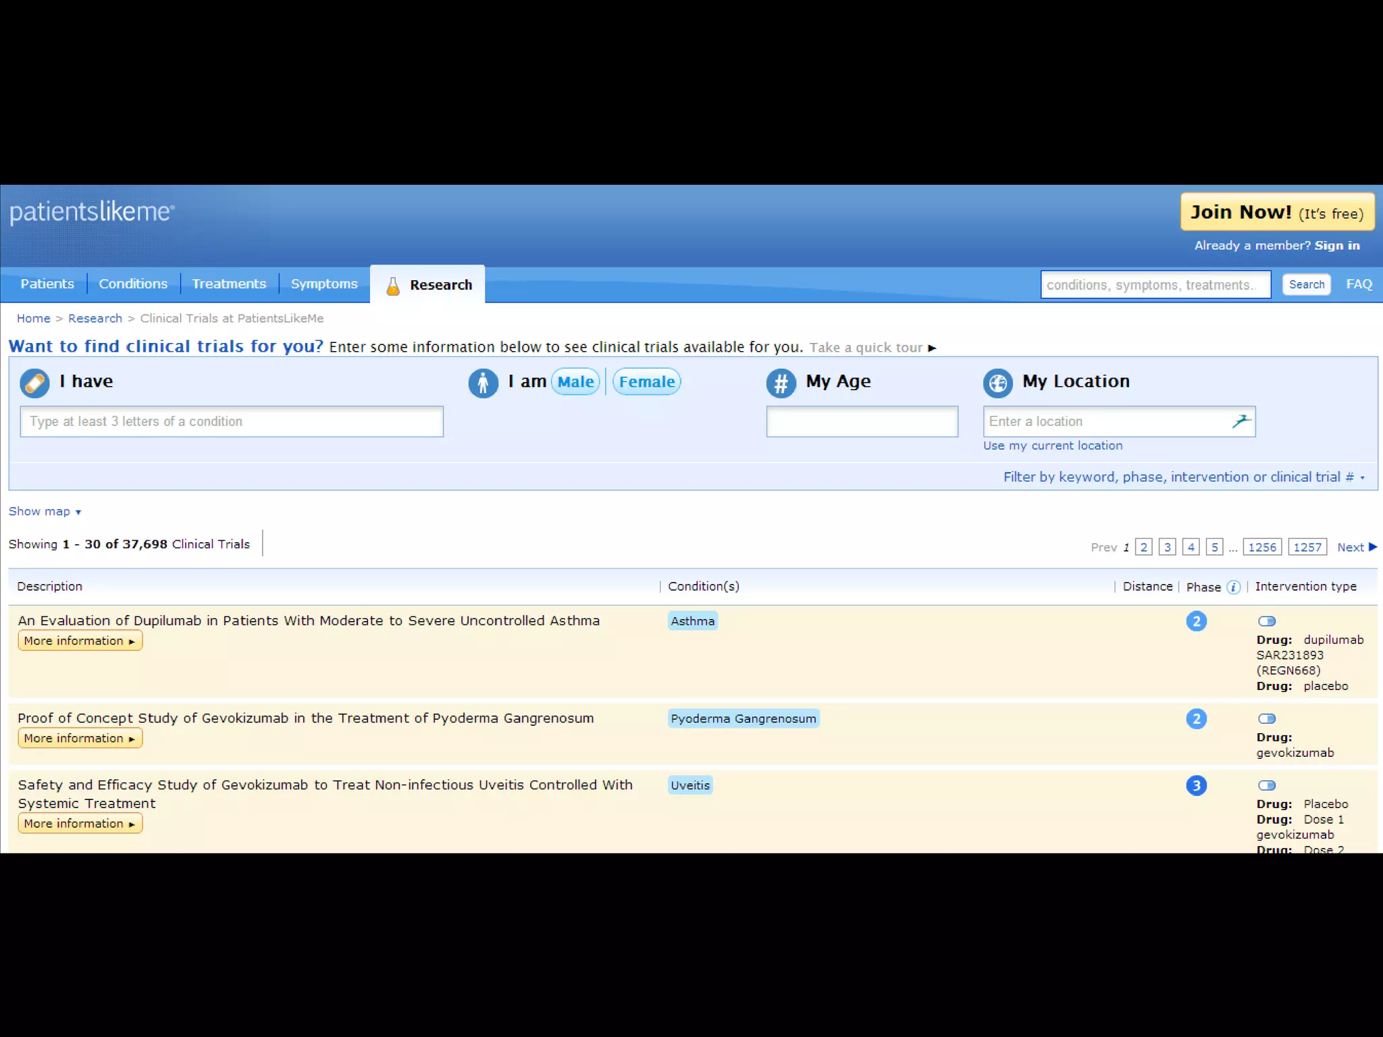This screenshot has height=1037, width=1383.
Task: Click the location arrow icon in location field
Action: click(1241, 421)
